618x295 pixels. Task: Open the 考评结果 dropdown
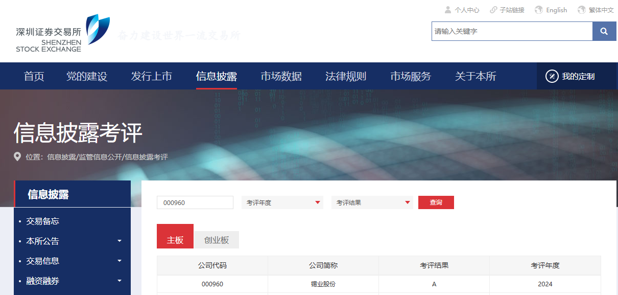pos(372,202)
